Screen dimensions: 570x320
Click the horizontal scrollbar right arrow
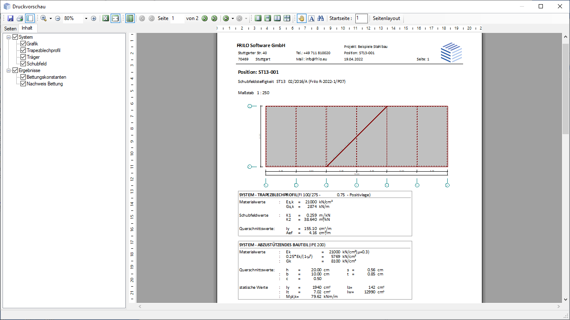coord(559,306)
